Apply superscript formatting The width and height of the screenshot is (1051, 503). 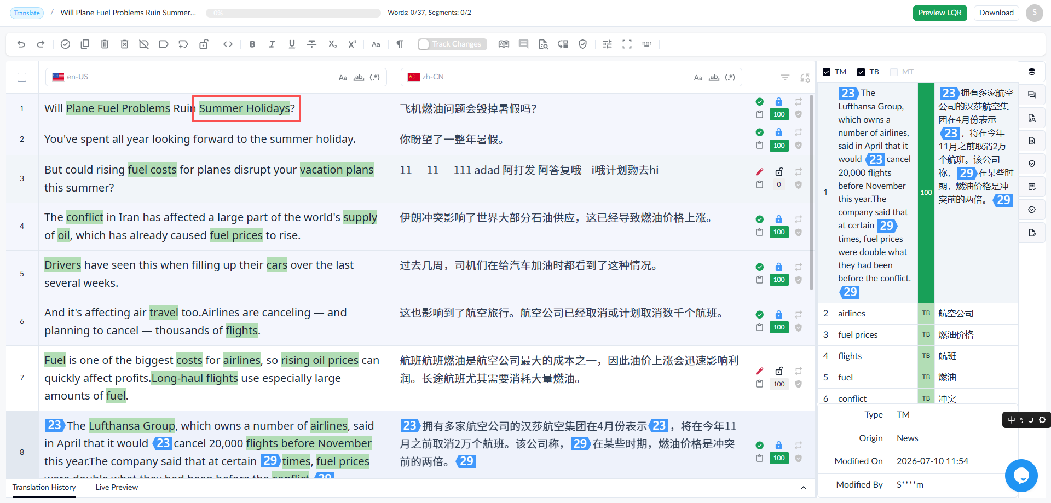pos(352,44)
